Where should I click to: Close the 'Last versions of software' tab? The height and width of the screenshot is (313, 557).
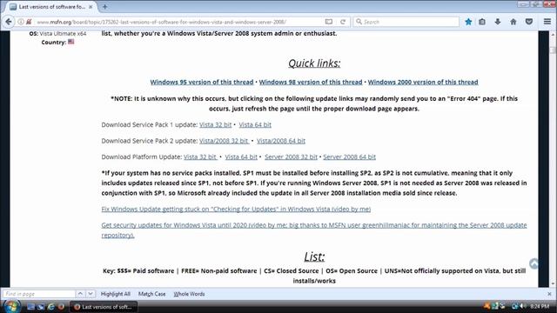coord(91,7)
